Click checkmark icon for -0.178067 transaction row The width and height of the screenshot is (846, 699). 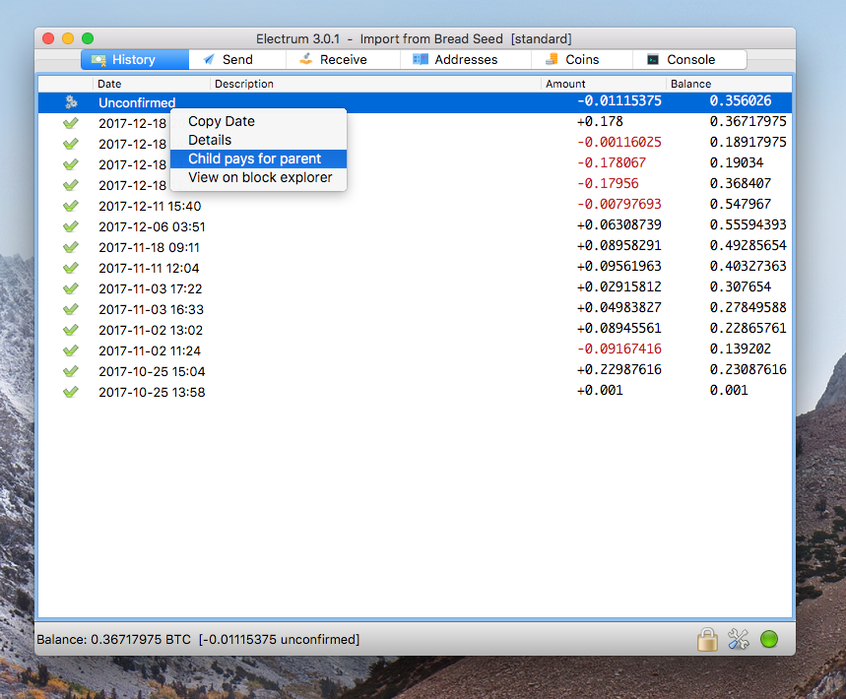point(71,164)
